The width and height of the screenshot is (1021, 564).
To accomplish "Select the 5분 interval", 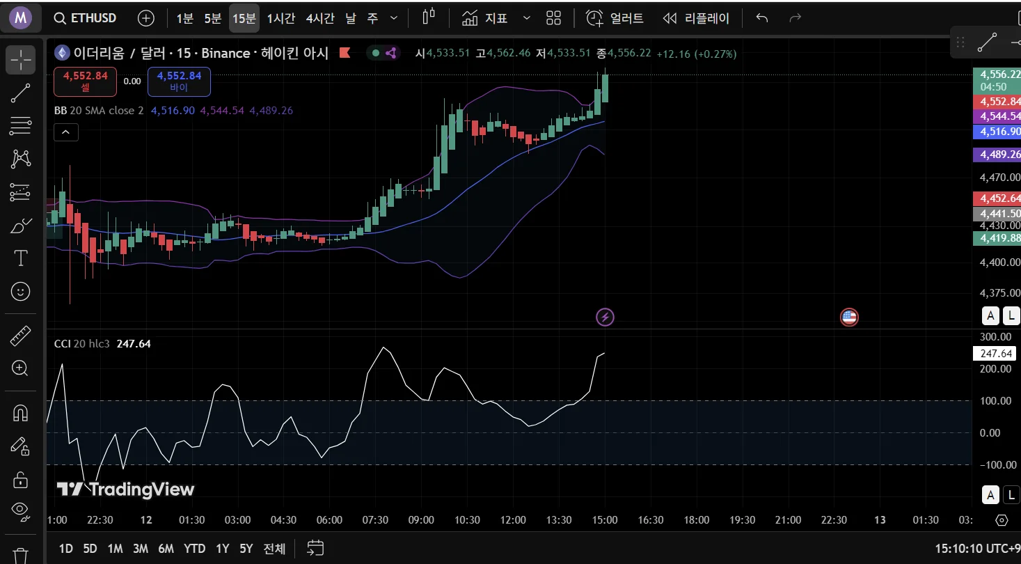I will (x=213, y=18).
